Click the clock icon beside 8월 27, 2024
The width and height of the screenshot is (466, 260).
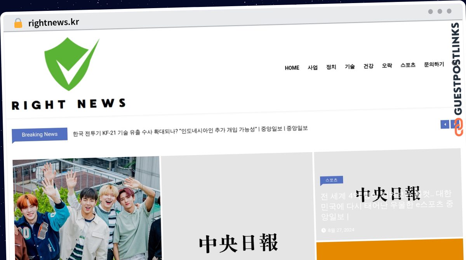click(323, 230)
